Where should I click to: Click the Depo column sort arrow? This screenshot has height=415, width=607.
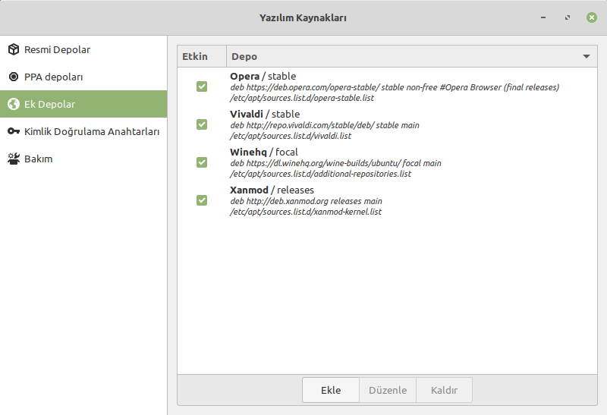tap(587, 56)
